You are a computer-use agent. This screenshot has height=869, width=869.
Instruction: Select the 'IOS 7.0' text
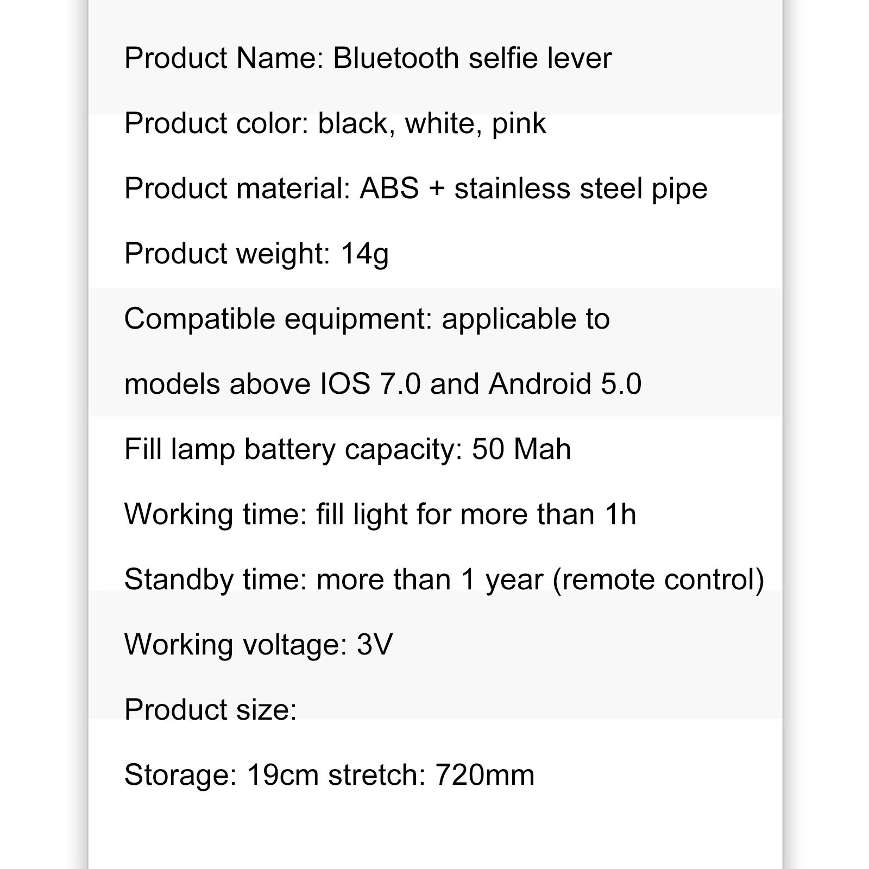click(x=370, y=384)
